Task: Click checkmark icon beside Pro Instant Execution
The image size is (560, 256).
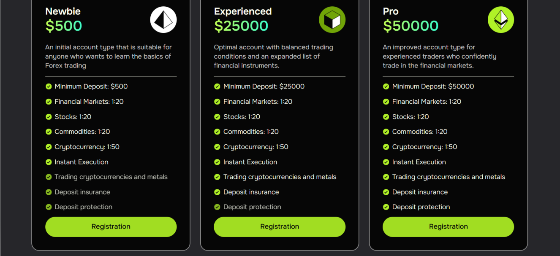Action: click(x=386, y=162)
